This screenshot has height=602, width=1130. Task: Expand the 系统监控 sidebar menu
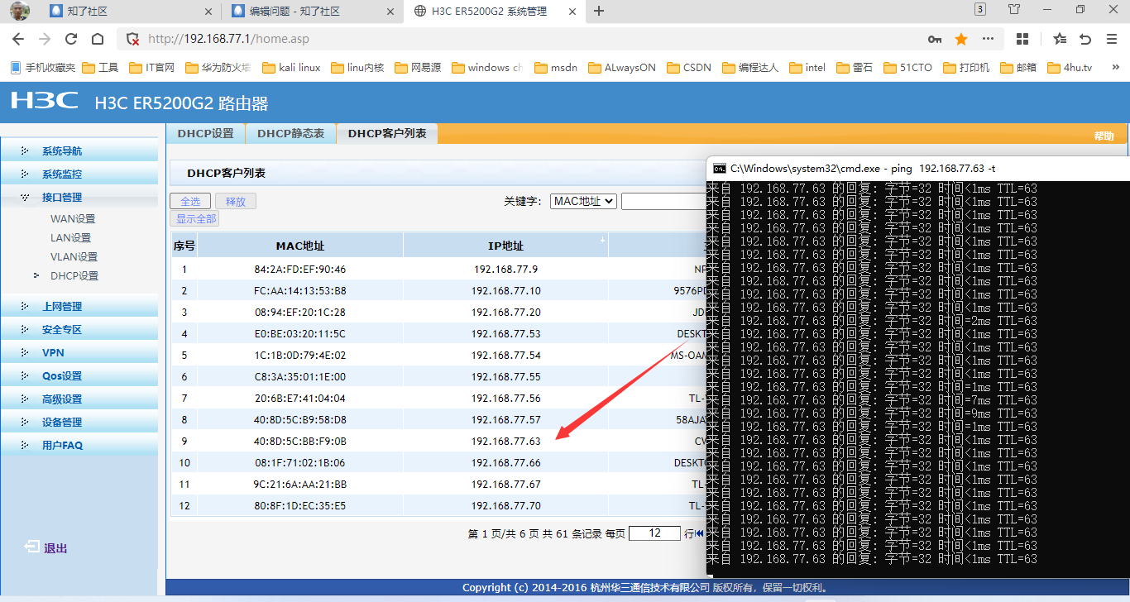[x=62, y=174]
